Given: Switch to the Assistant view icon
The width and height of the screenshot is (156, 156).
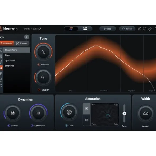Looking at the screenshot, I should click(71, 29).
